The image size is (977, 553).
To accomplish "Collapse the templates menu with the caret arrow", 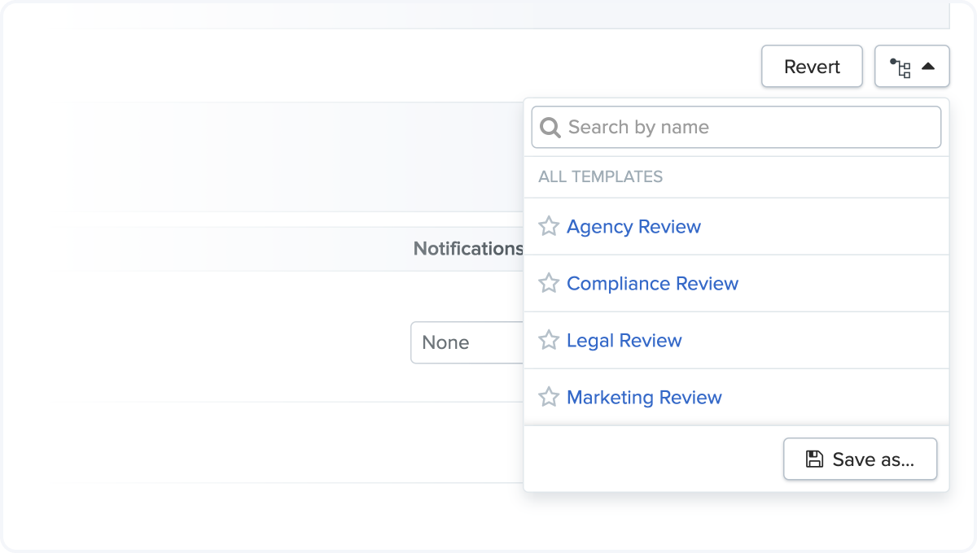I will point(928,67).
